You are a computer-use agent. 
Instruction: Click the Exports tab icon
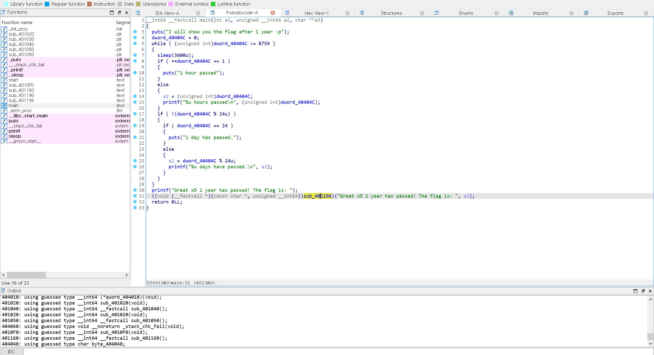point(586,13)
